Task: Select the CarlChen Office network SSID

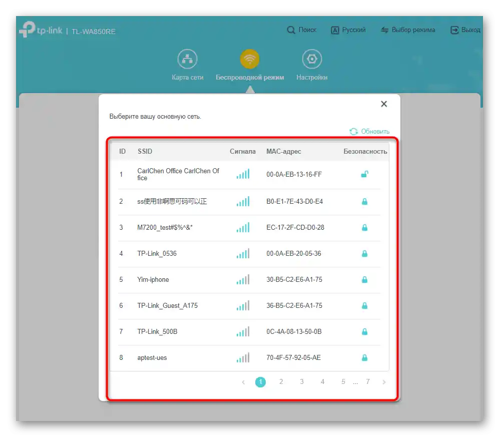Action: point(178,174)
